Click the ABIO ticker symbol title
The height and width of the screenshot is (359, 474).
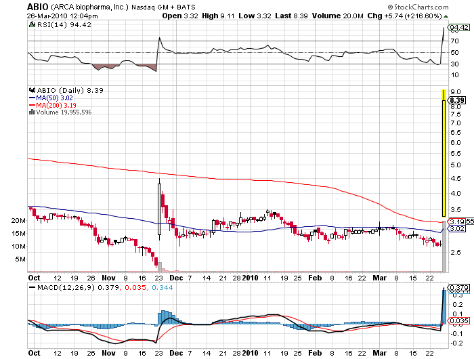37,7
